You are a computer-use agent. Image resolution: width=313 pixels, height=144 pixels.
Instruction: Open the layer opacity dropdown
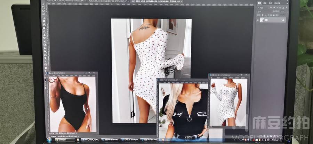coord(282,11)
